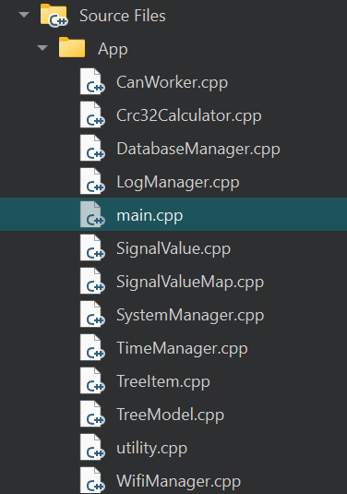Collapse the Source Files tree node arrow

click(24, 15)
